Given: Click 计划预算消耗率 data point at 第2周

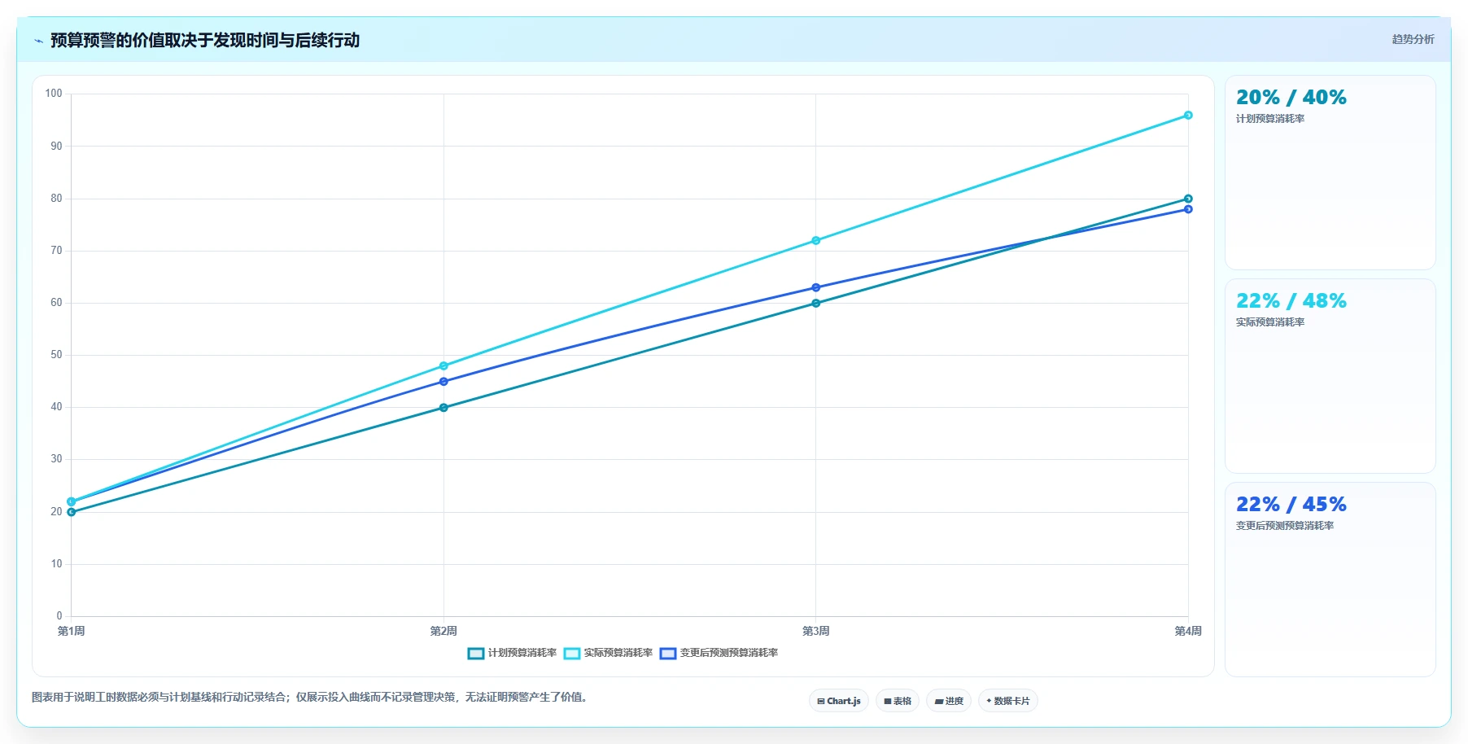Looking at the screenshot, I should tap(443, 408).
